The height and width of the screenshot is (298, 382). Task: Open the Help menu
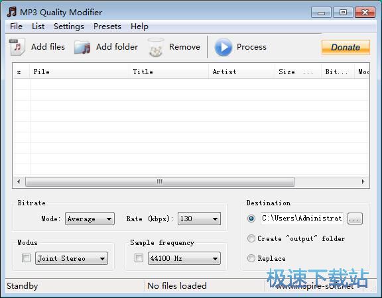(x=139, y=26)
